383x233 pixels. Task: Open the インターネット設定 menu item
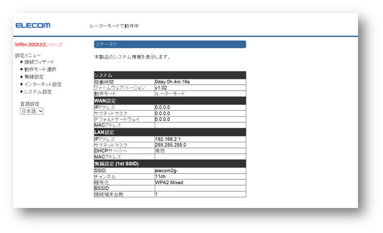43,84
